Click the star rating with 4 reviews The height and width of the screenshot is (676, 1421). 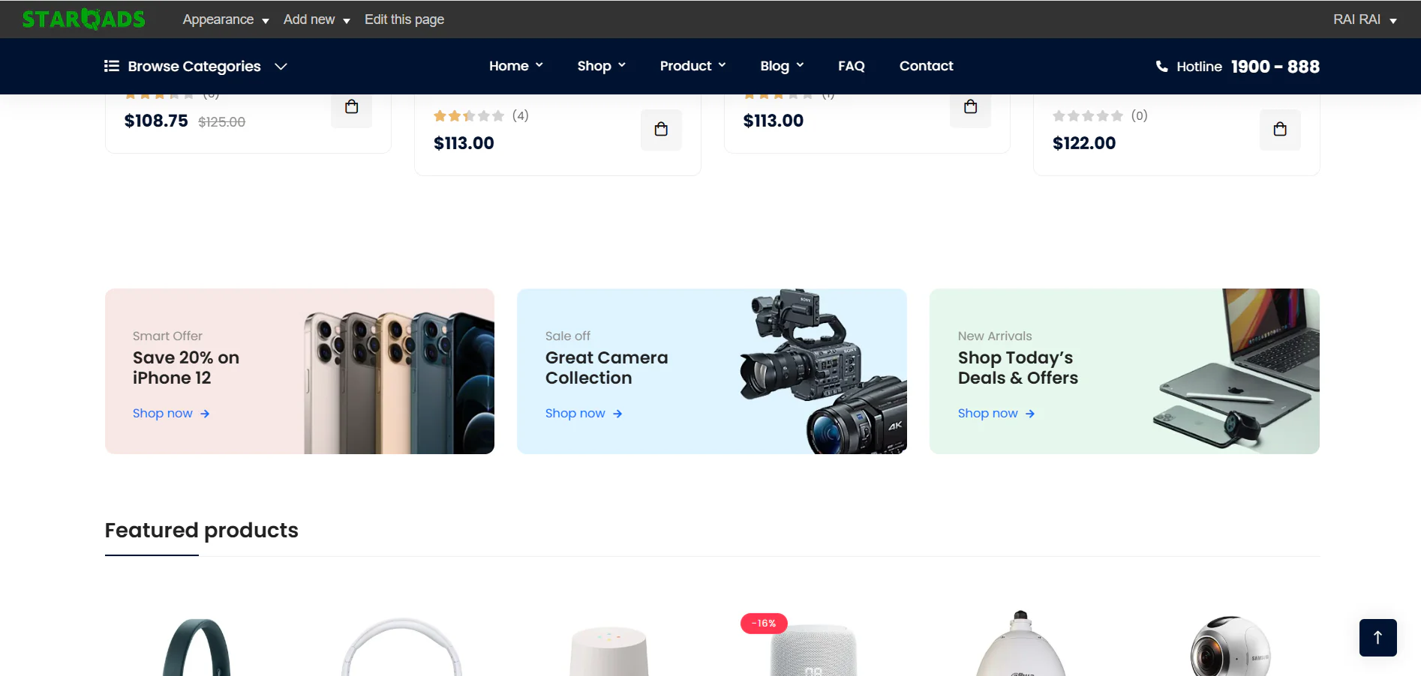[469, 115]
